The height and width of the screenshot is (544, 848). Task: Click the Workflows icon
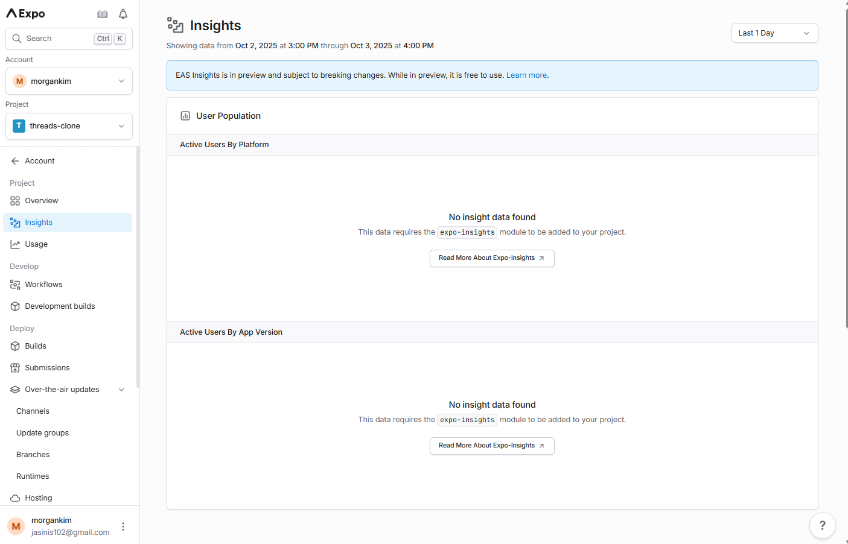point(15,285)
